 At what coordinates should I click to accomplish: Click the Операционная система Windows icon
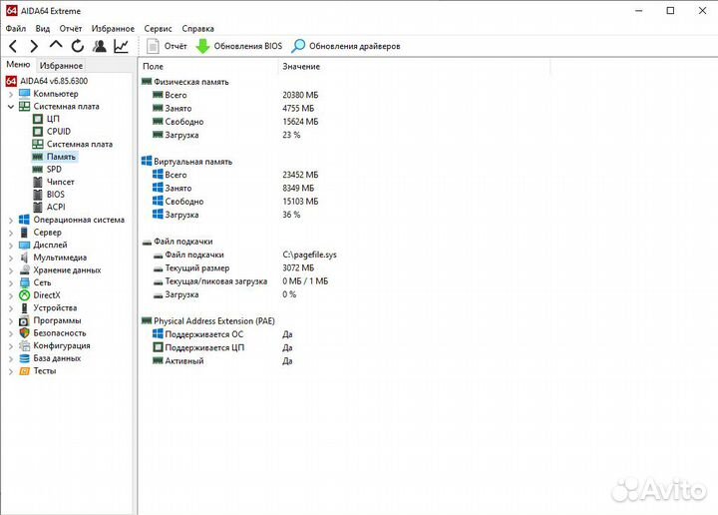24,220
